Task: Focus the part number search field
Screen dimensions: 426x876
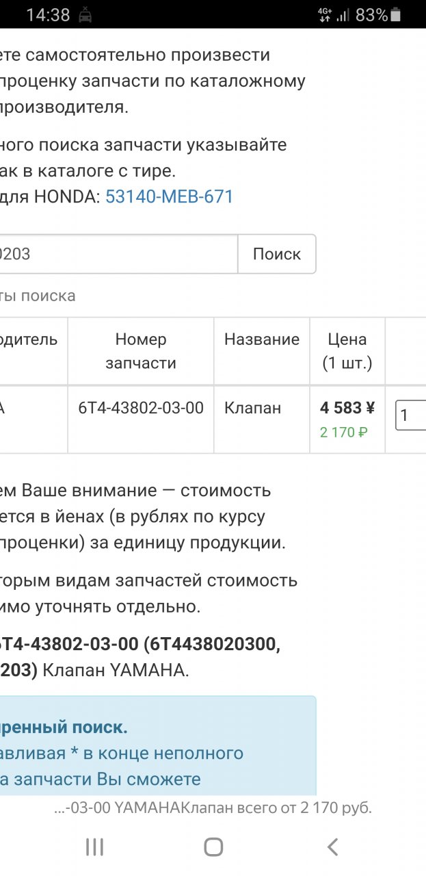Action: [116, 254]
